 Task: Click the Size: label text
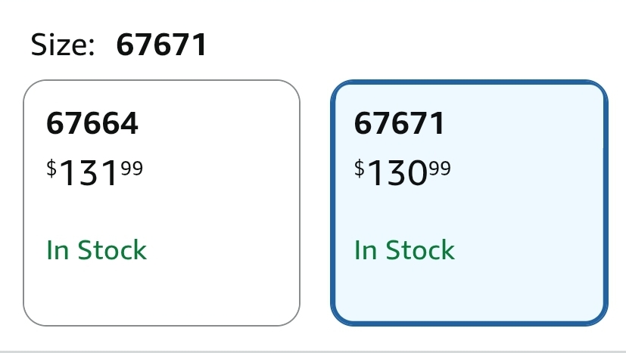63,45
